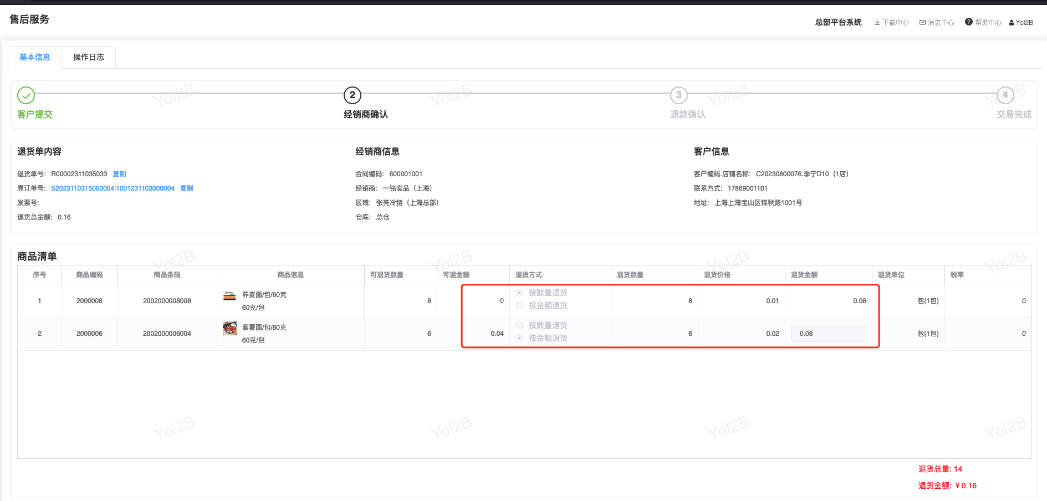Viewport: 1047px width, 501px height.
Task: Click the download center icon
Action: [x=877, y=23]
